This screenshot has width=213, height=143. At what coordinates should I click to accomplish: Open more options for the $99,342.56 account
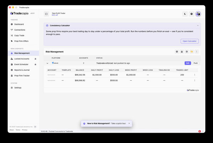coord(195,75)
